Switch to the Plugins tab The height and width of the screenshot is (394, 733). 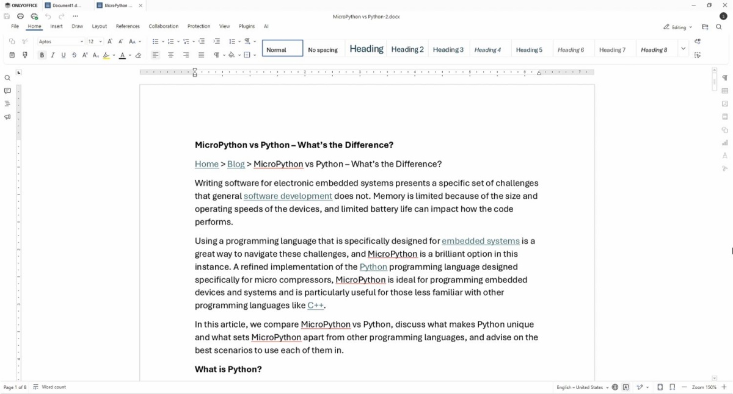pyautogui.click(x=247, y=26)
